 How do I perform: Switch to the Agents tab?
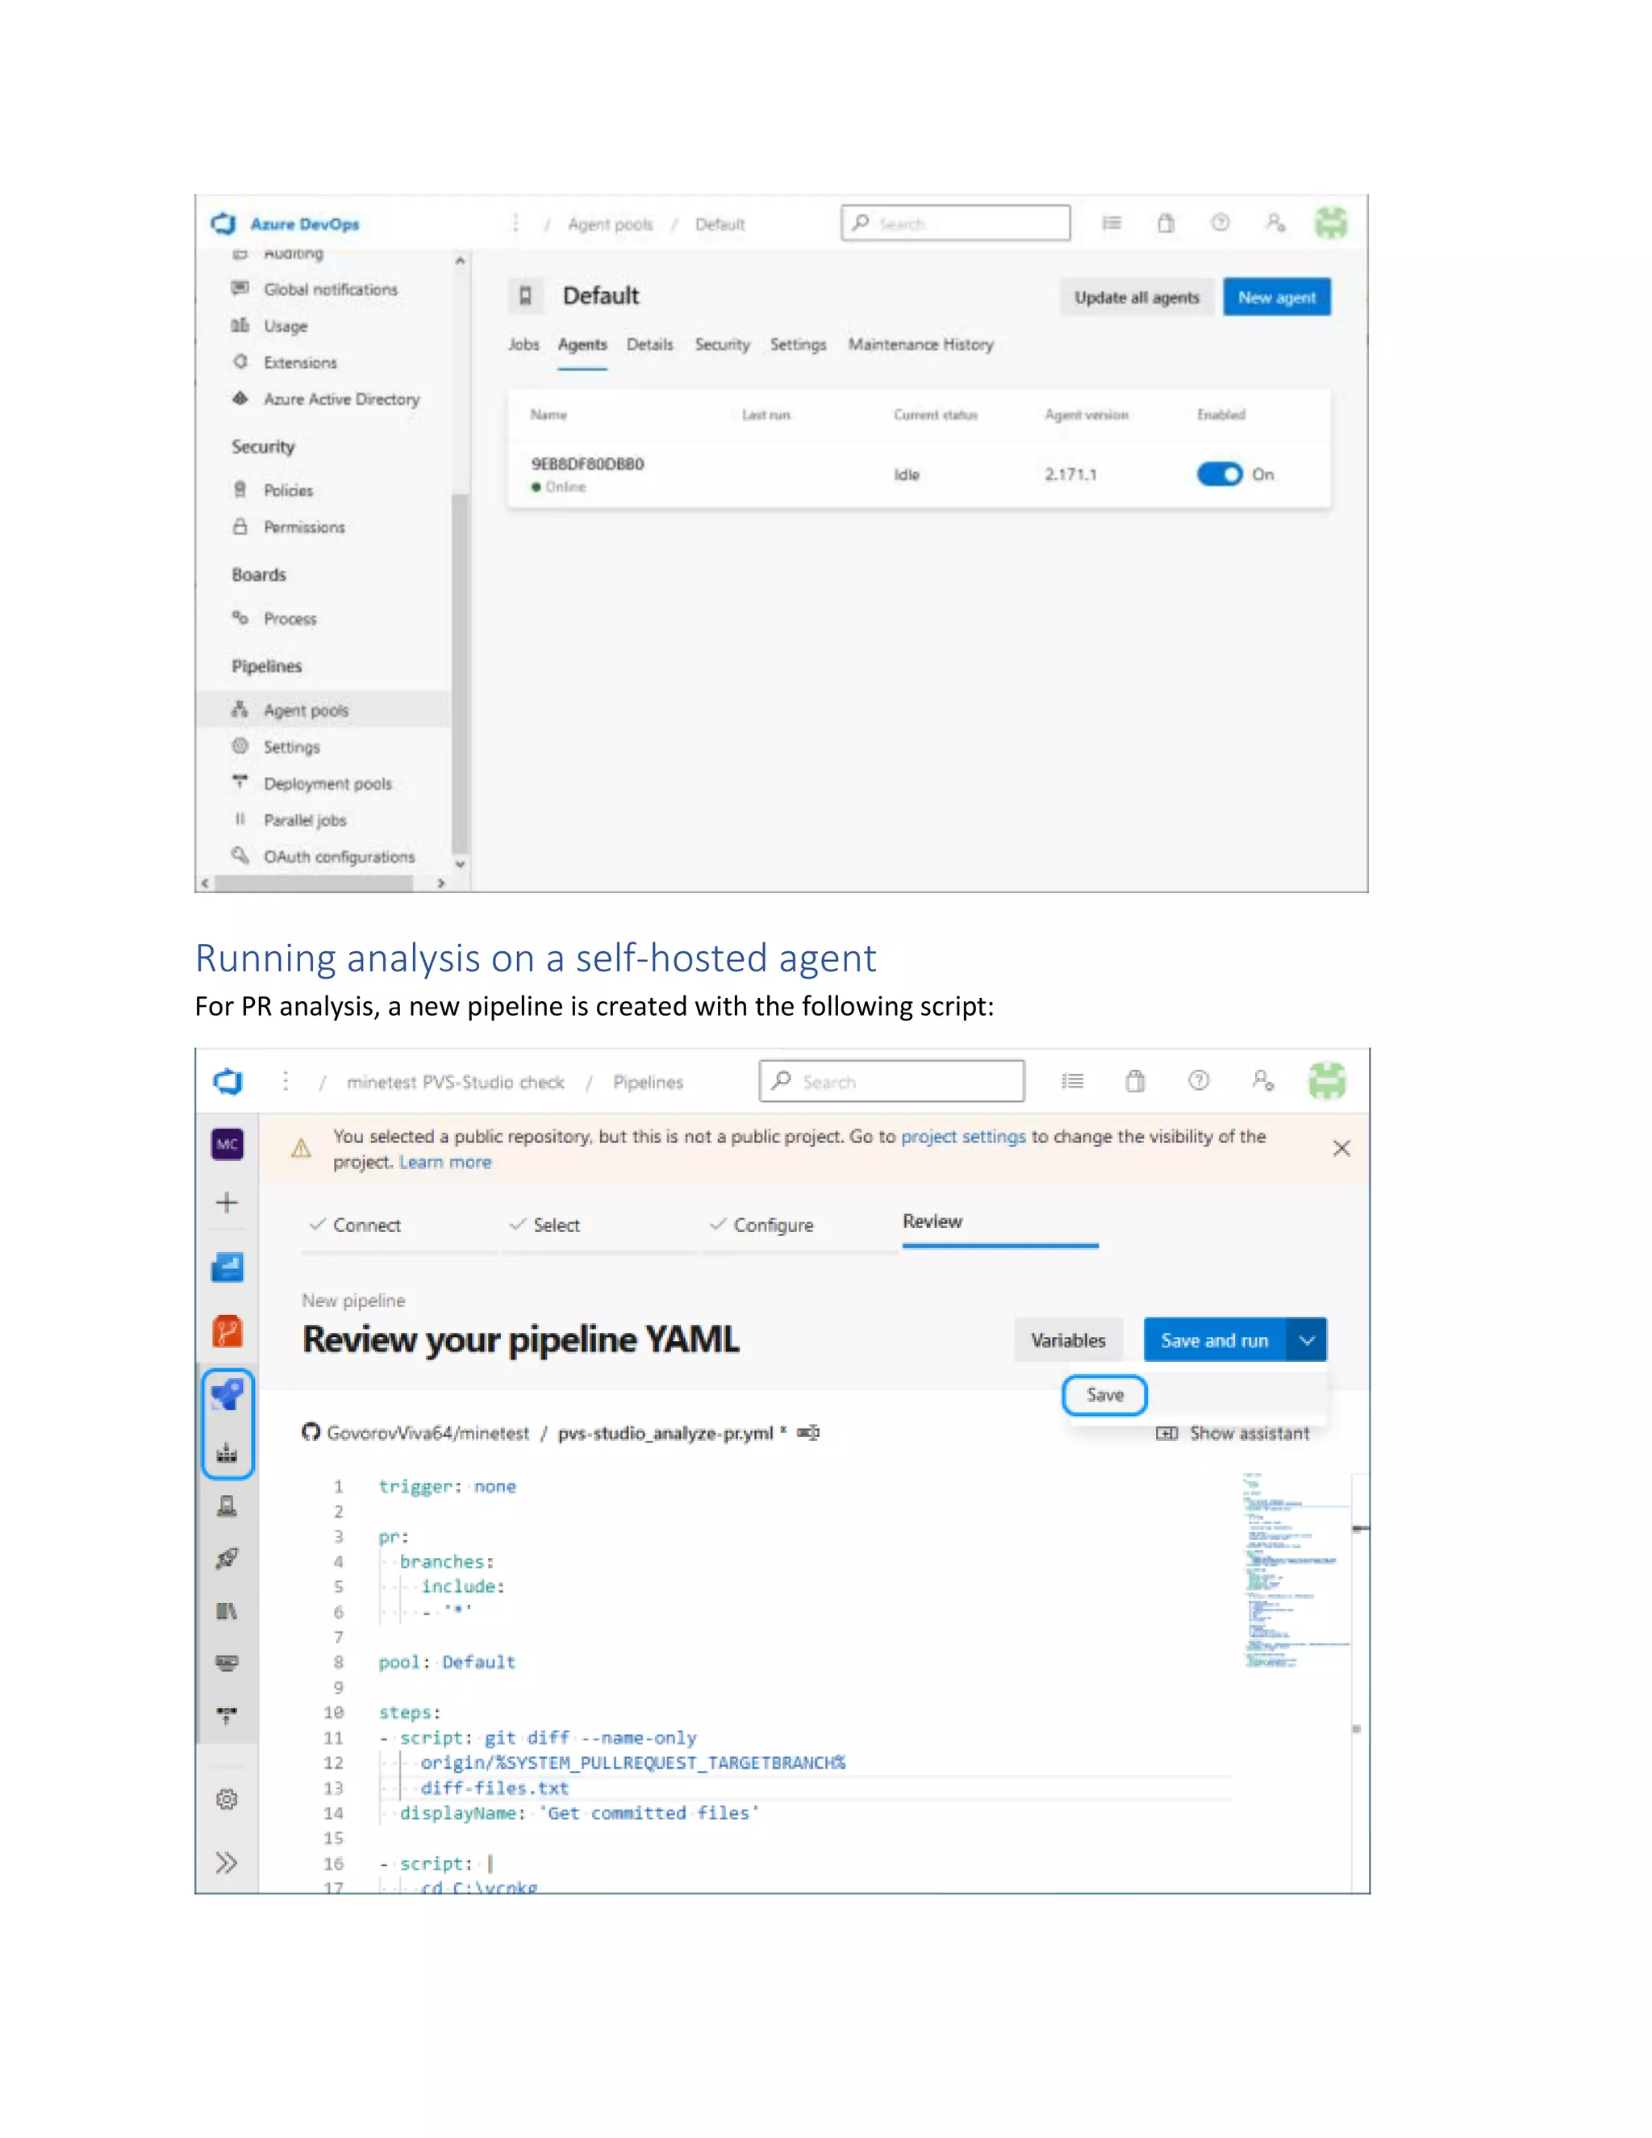[x=582, y=345]
